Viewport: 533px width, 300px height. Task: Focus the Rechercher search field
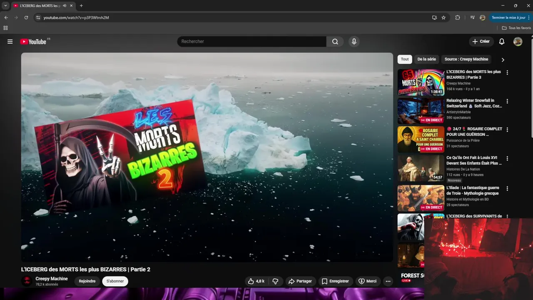click(252, 42)
